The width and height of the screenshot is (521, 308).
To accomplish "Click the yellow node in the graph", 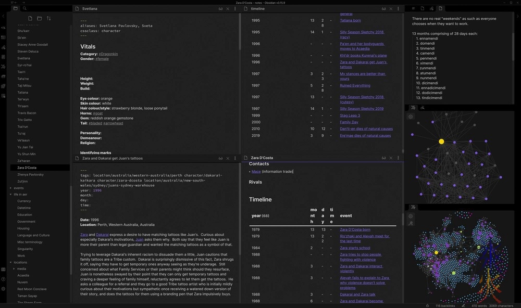I will pos(441,142).
